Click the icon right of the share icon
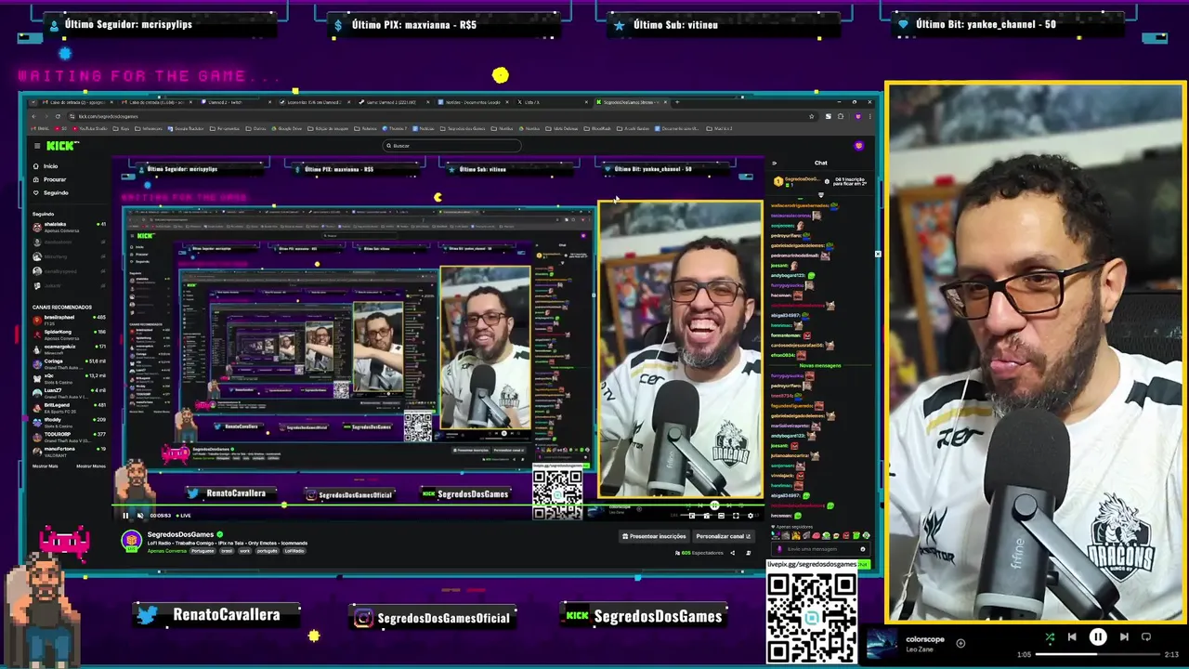Screen dimensions: 1189x669 tap(748, 553)
